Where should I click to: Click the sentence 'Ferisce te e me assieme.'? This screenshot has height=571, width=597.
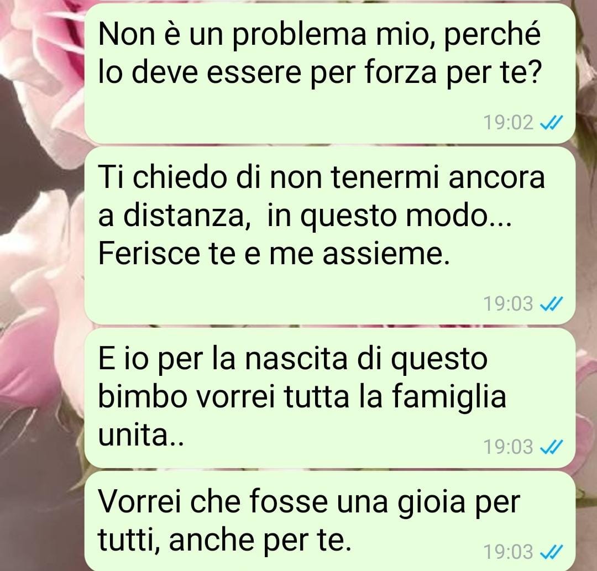274,254
